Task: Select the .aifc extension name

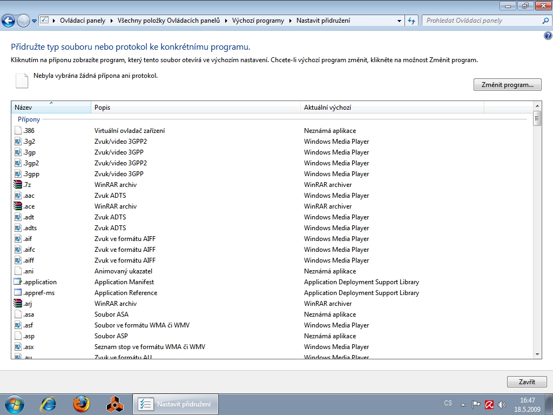Action: [x=29, y=250]
